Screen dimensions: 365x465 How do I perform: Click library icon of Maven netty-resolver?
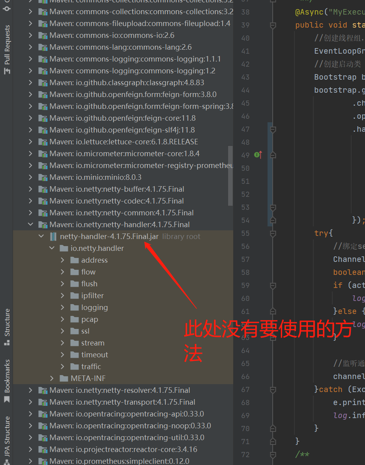coord(43,390)
